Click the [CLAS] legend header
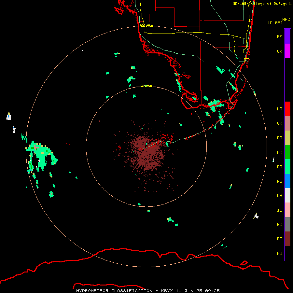Viewport: 293px width, 293px height. [275, 22]
